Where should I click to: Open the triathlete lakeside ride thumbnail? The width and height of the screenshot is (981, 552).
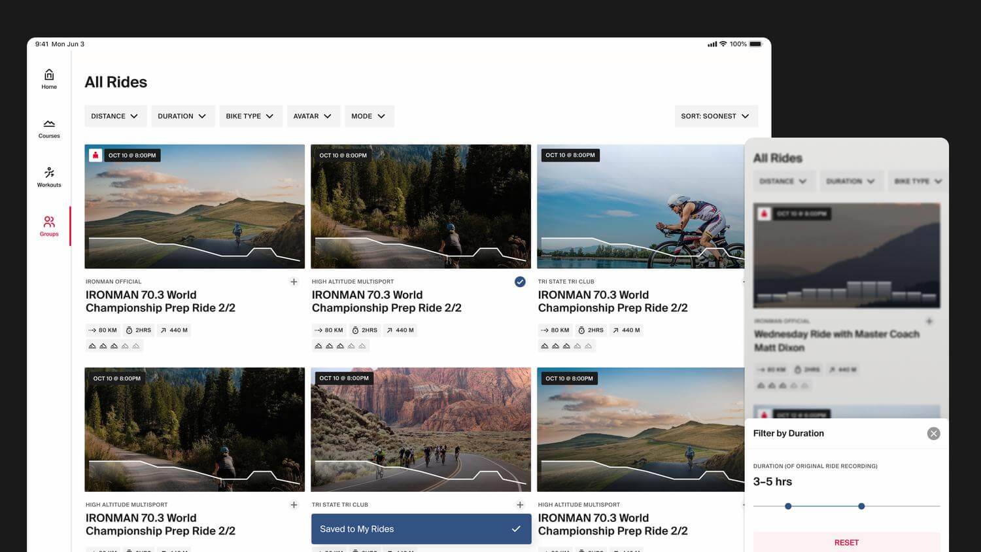click(x=641, y=207)
